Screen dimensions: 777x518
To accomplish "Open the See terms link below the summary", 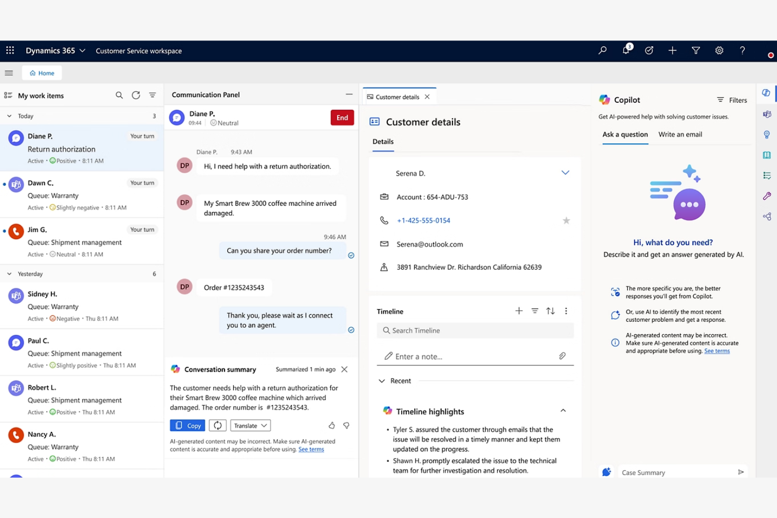I will (311, 449).
